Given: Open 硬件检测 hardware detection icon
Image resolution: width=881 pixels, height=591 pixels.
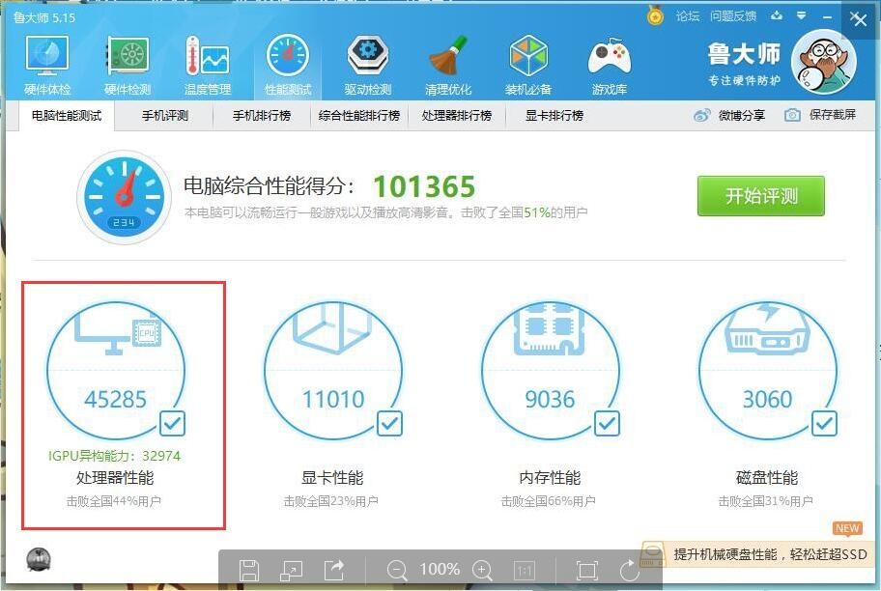Looking at the screenshot, I should (x=128, y=65).
